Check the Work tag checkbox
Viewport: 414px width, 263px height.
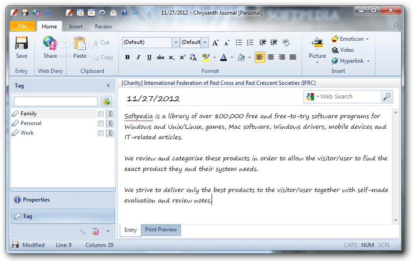click(101, 133)
